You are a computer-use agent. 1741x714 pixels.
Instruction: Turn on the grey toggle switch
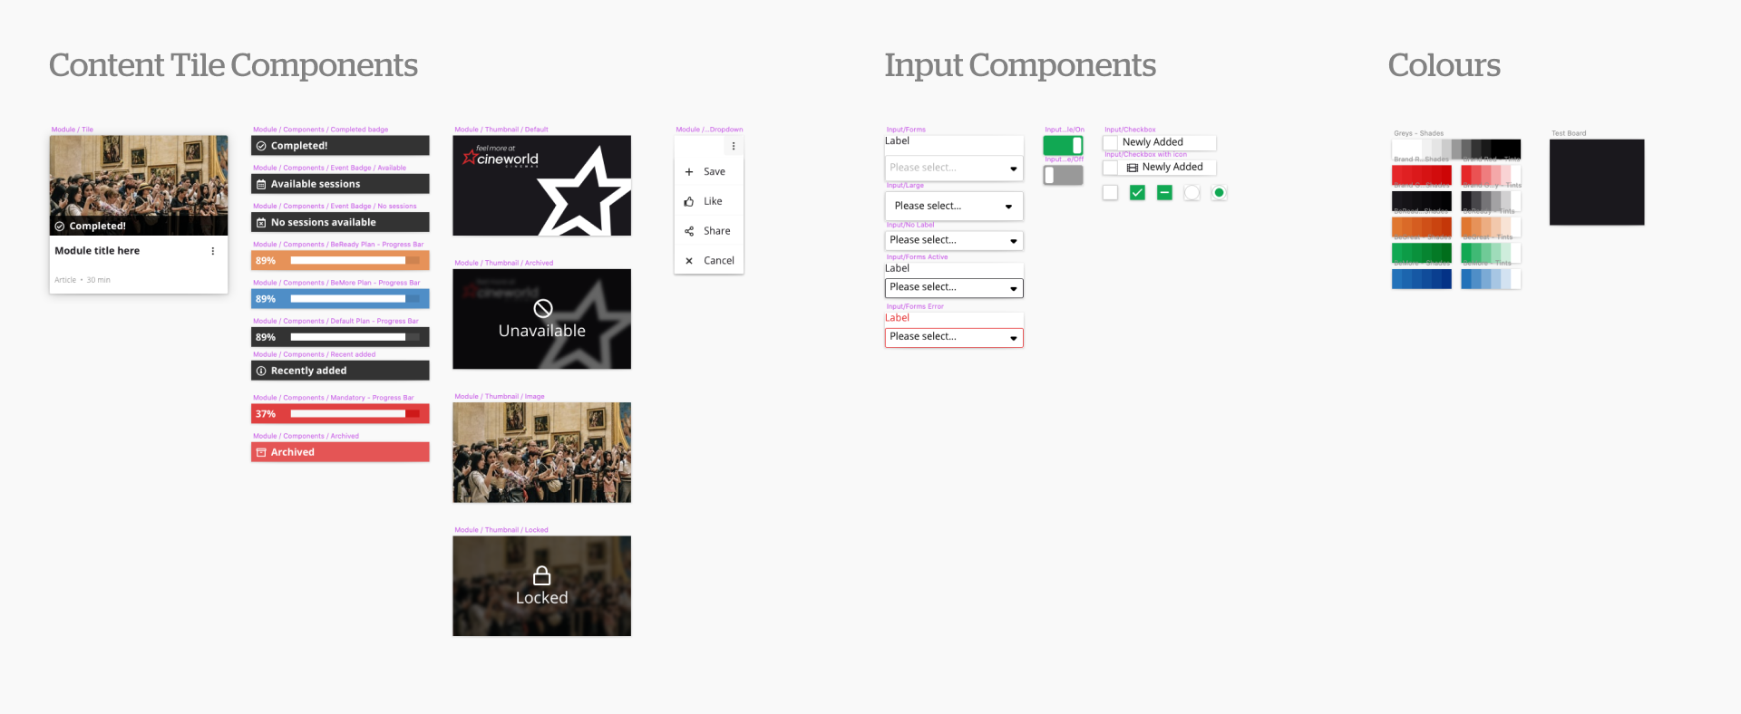click(x=1063, y=175)
